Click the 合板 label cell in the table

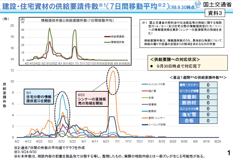(189, 121)
